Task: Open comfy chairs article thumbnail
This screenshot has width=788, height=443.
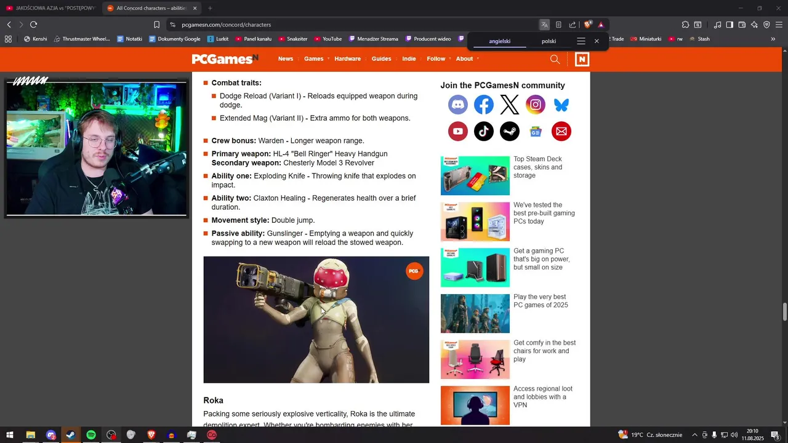Action: pos(475,359)
